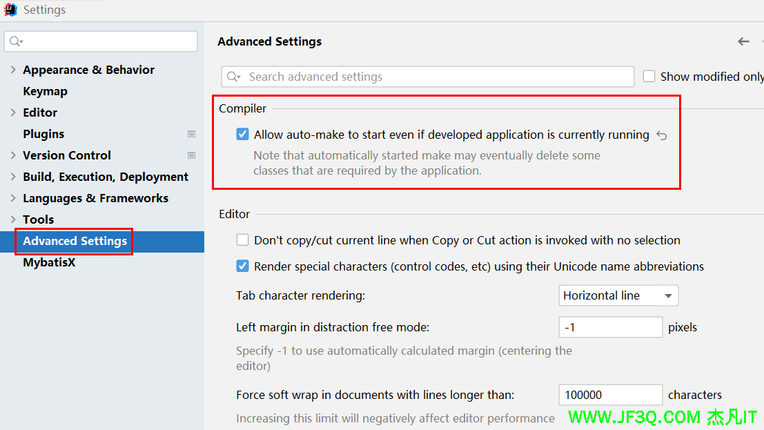The width and height of the screenshot is (764, 430).
Task: Click the back navigation arrow icon
Action: coord(743,41)
